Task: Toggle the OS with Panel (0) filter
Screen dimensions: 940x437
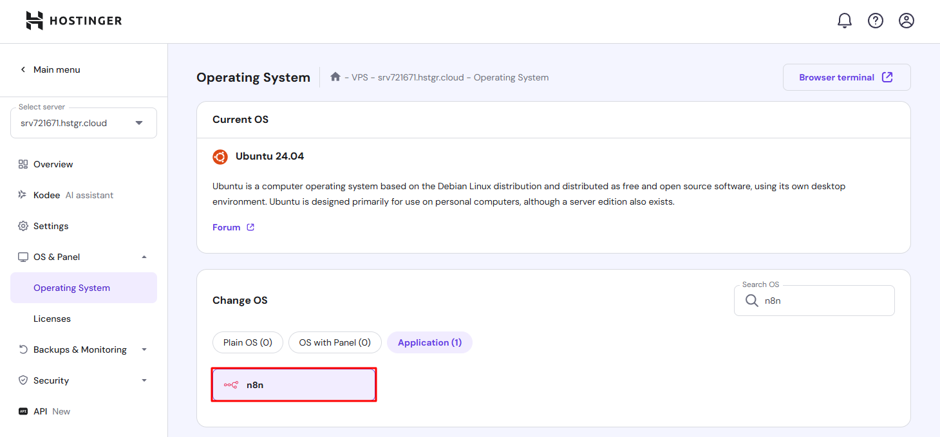Action: click(335, 342)
